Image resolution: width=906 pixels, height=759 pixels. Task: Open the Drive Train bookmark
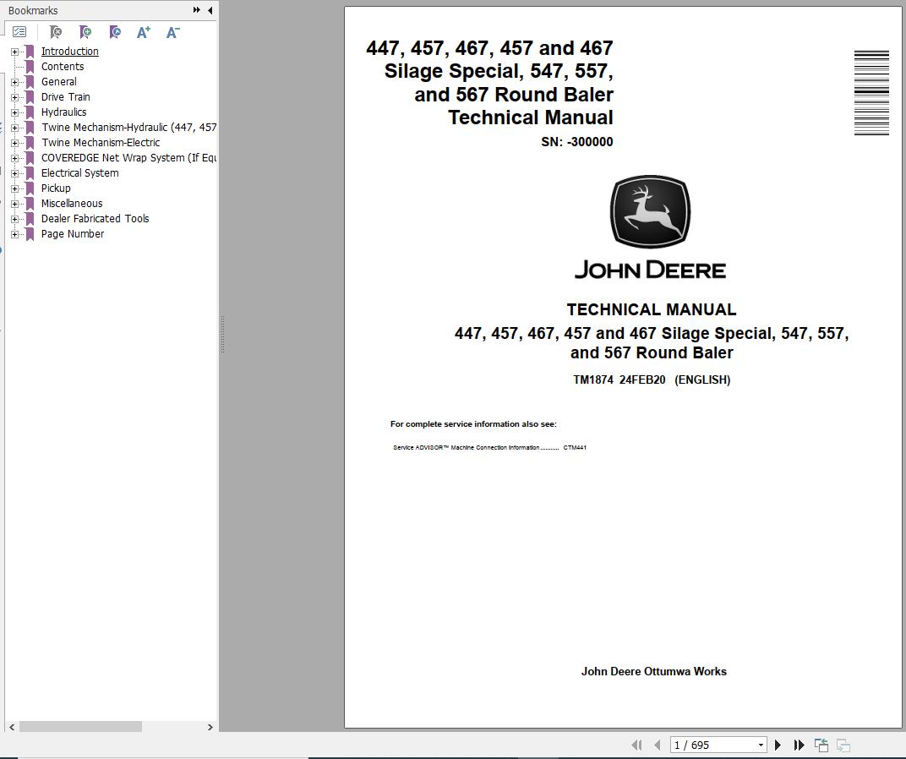(65, 97)
